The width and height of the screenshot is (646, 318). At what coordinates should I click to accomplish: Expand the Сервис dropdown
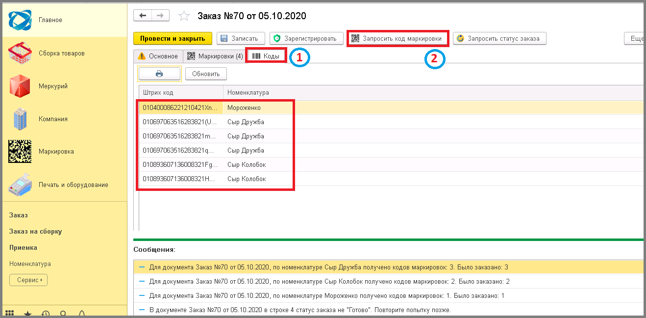[28, 280]
